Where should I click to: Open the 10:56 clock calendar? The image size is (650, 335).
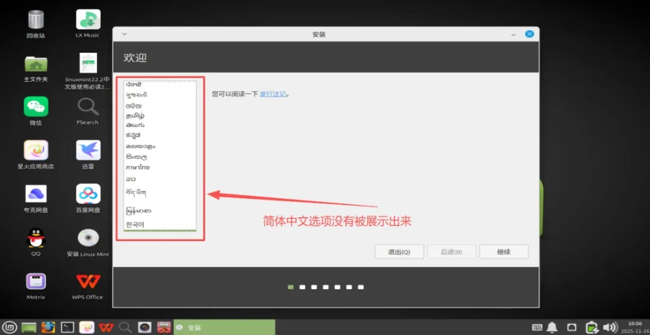635,327
